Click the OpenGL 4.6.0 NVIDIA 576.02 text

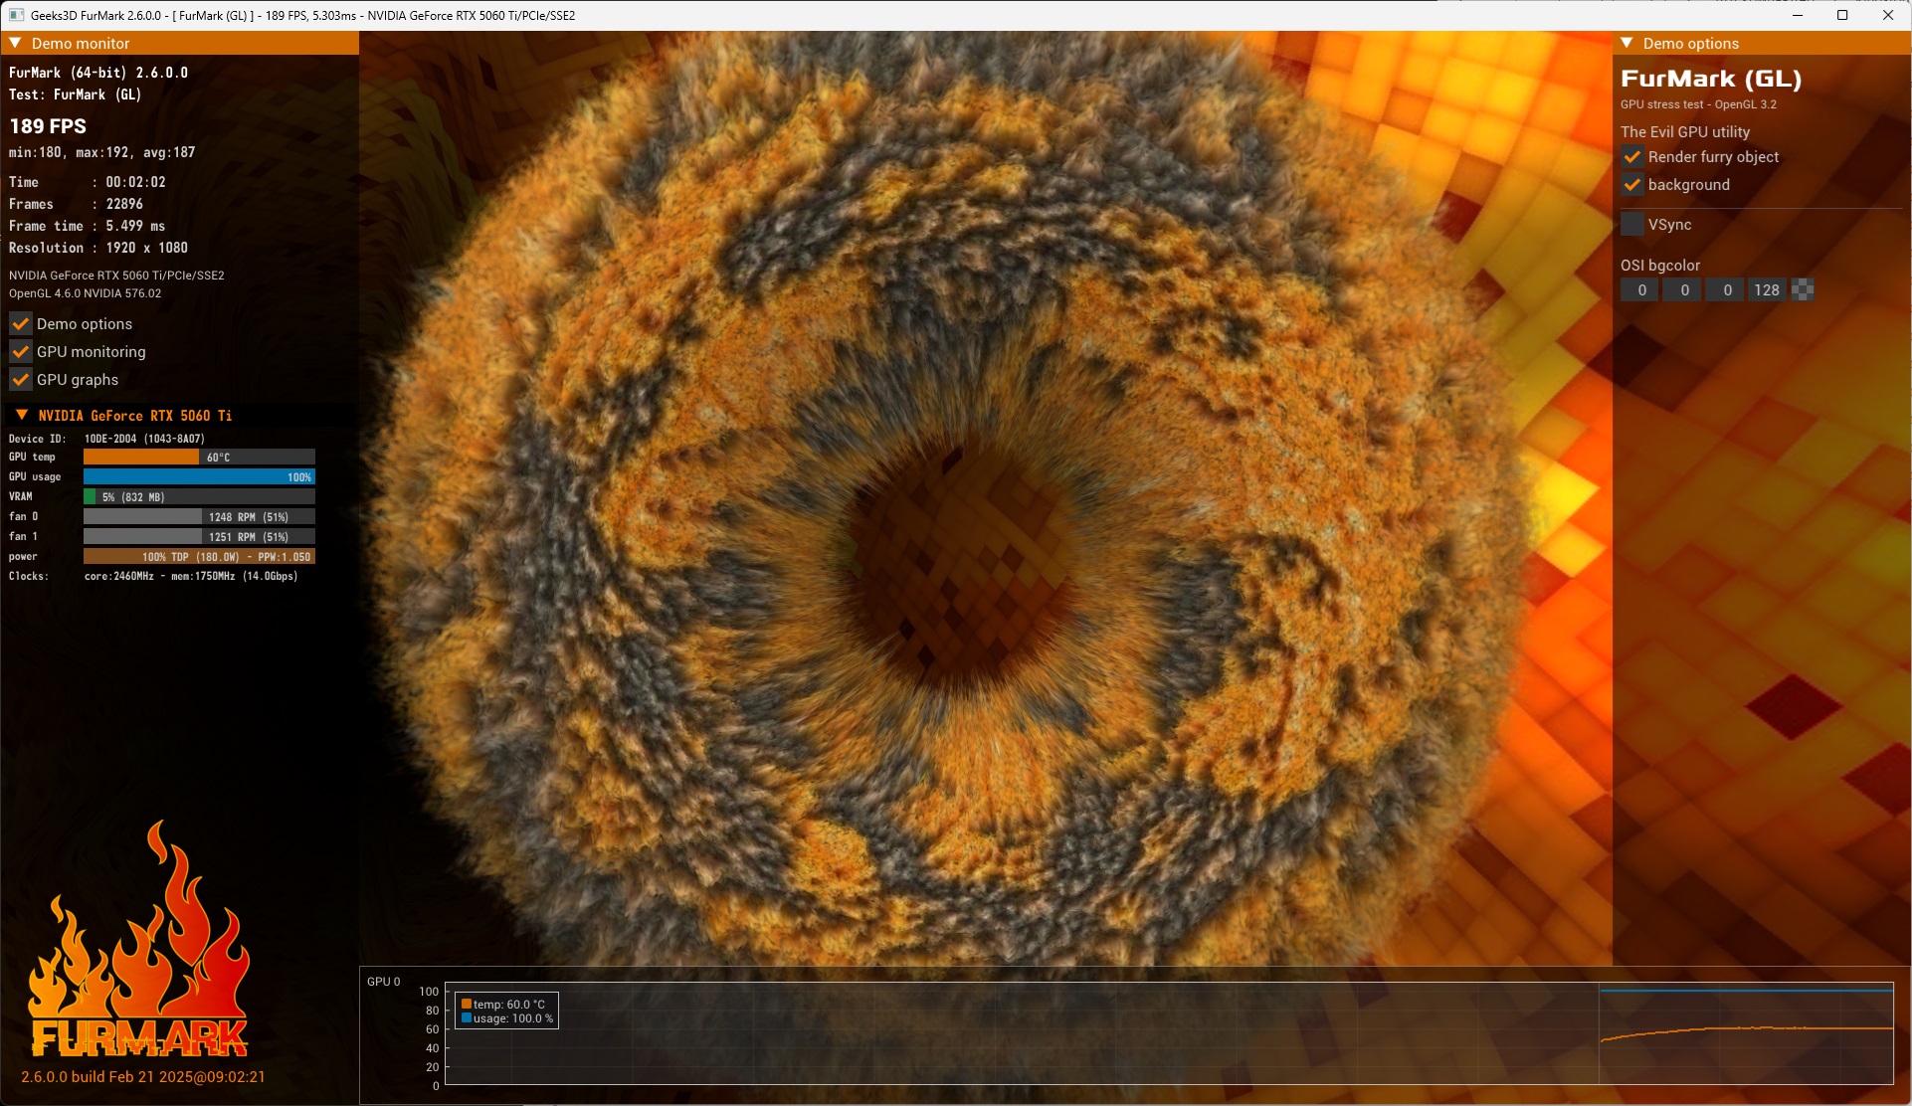pyautogui.click(x=86, y=293)
